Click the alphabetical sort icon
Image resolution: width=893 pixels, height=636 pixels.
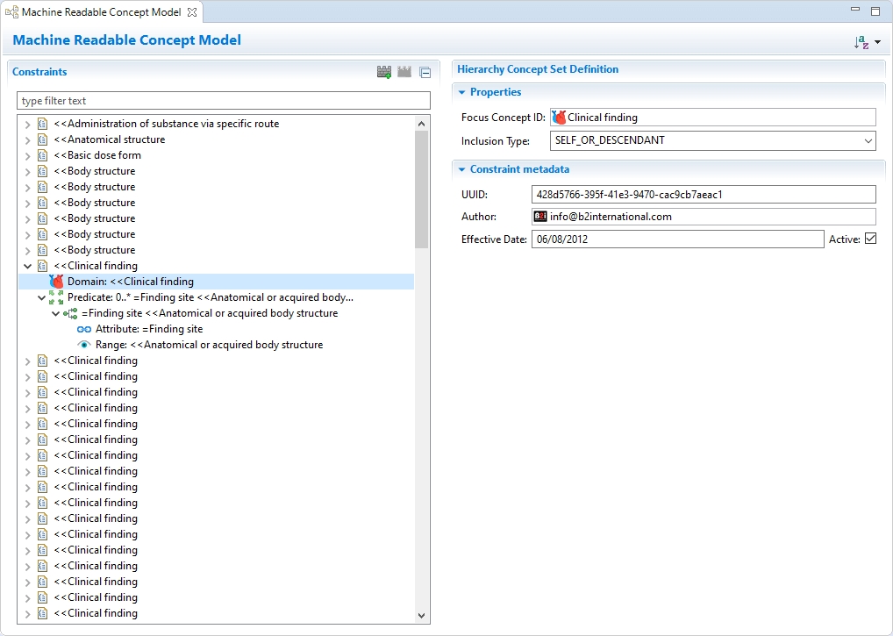pos(861,42)
